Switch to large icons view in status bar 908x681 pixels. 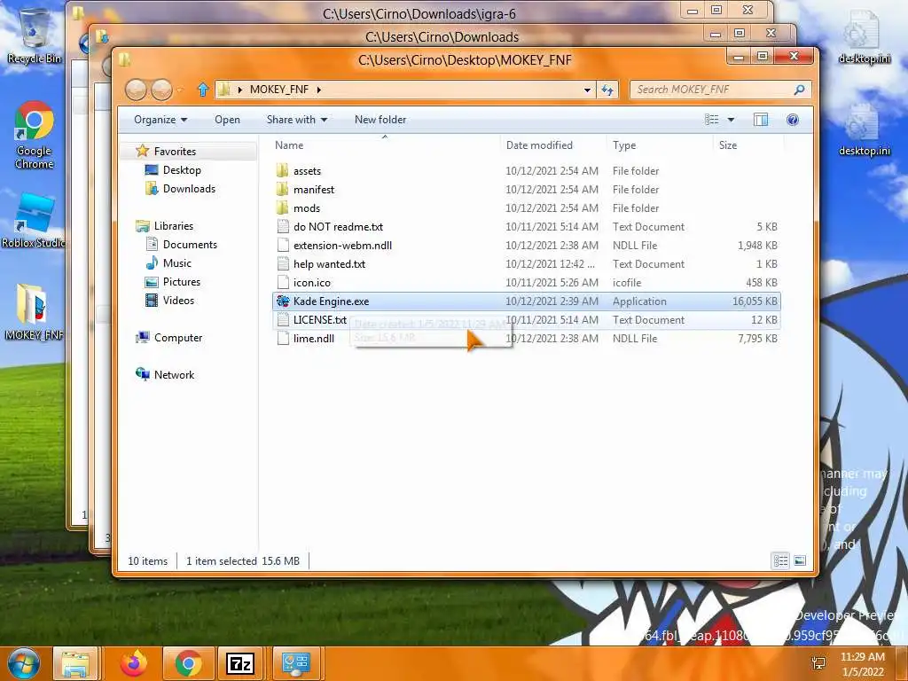point(800,560)
